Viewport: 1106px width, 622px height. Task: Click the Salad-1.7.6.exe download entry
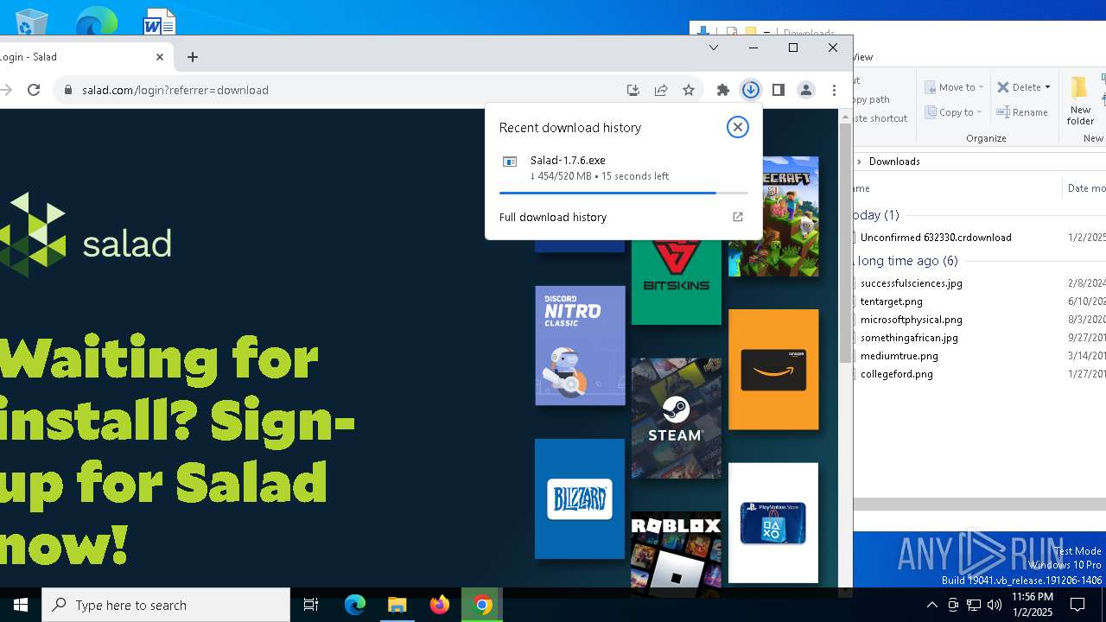(622, 168)
